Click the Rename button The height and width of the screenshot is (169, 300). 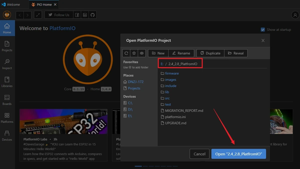coord(181,53)
